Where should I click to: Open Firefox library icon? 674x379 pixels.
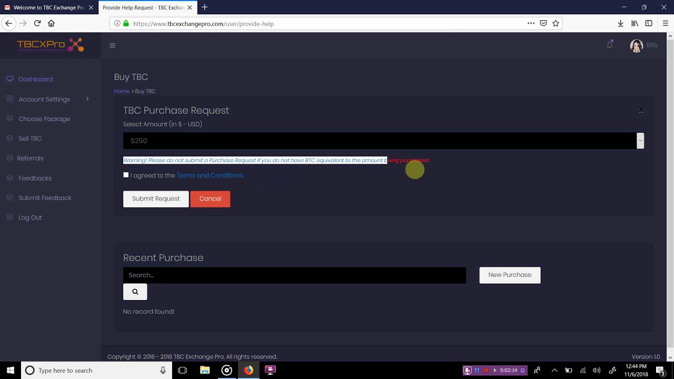pyautogui.click(x=635, y=23)
